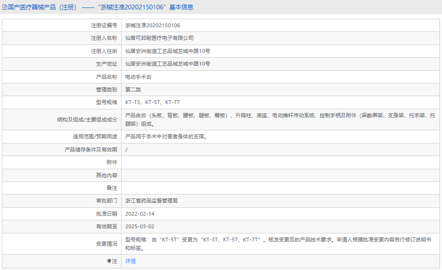Click the 批准日期 label
This screenshot has width=442, height=270.
107,214
